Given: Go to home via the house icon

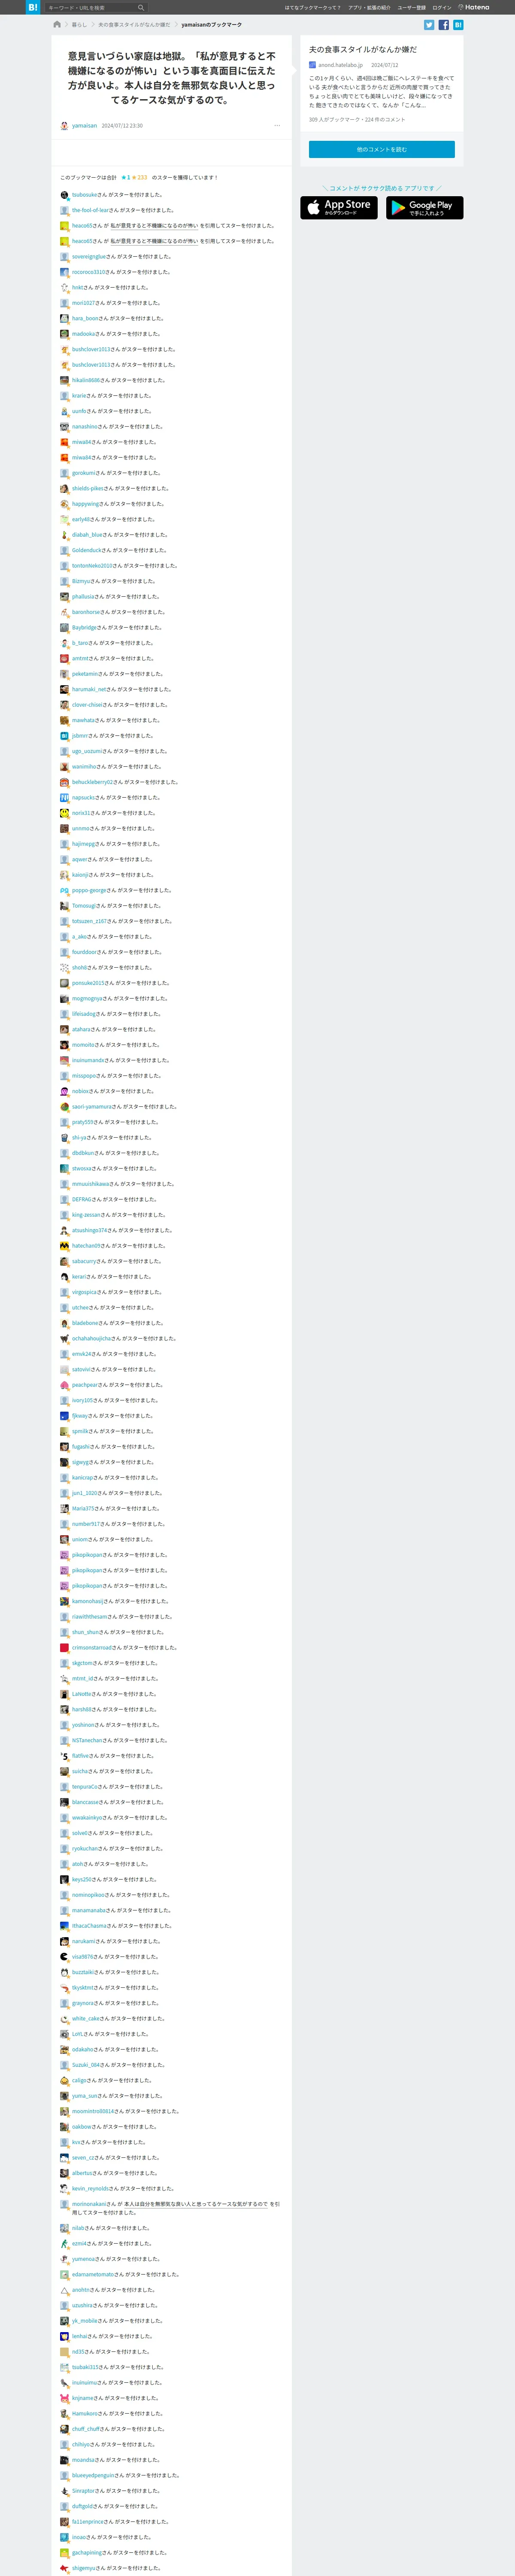Looking at the screenshot, I should pyautogui.click(x=57, y=24).
